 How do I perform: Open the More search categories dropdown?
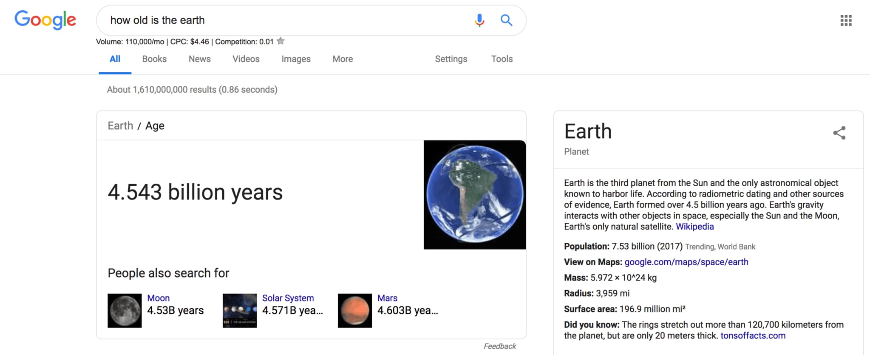(343, 59)
